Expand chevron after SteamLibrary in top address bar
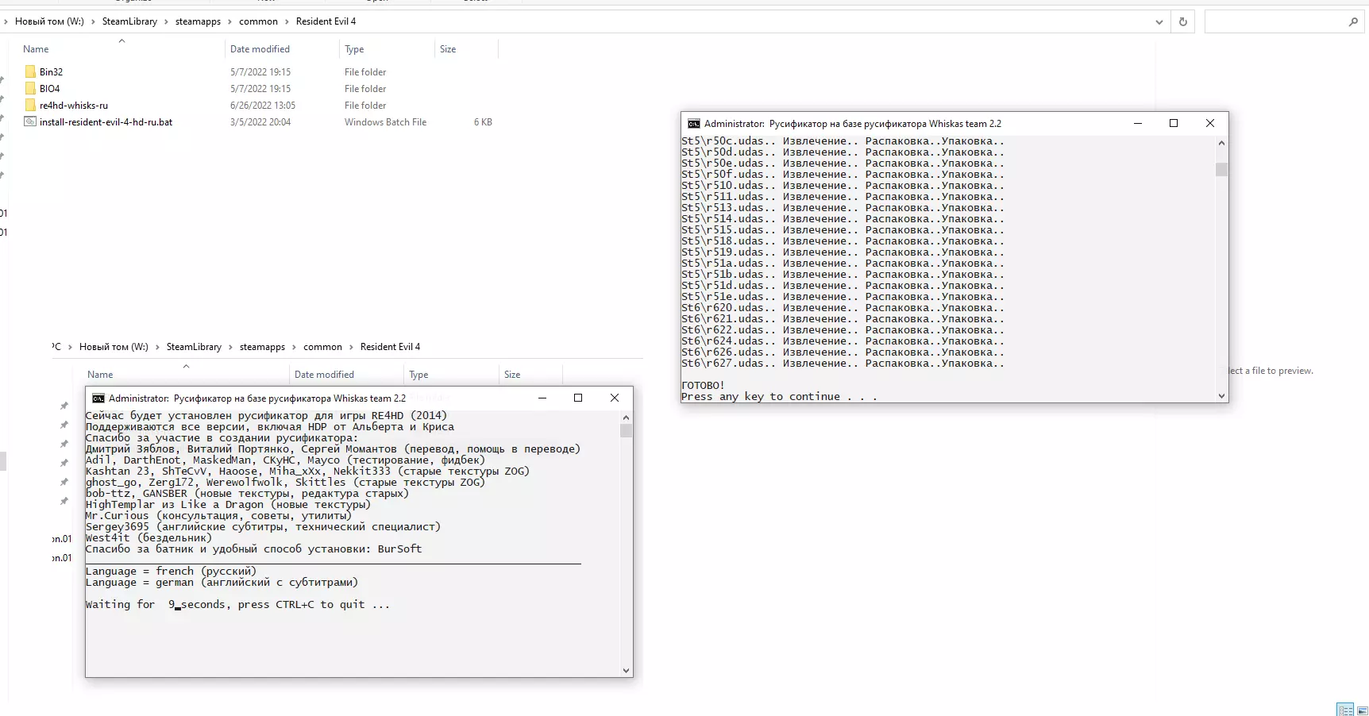Screen dimensions: 1369x716 tap(166, 21)
